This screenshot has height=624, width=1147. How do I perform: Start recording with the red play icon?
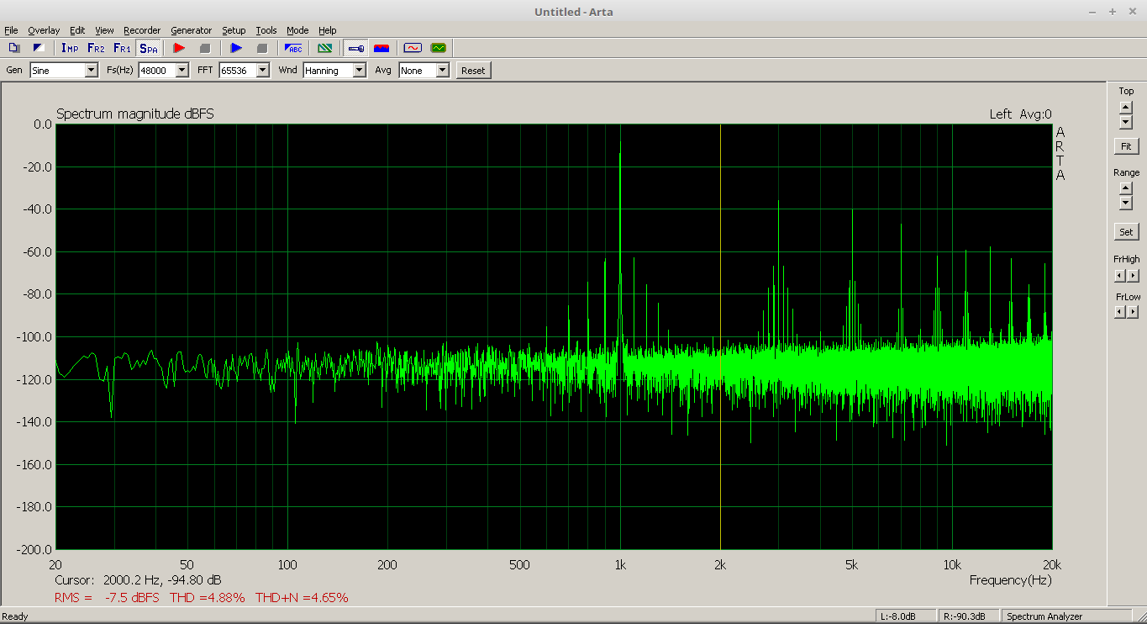click(x=179, y=48)
